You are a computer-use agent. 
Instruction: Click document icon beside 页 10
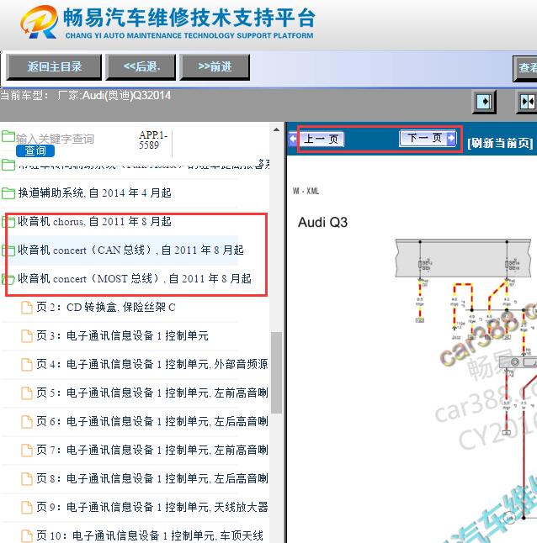27,535
